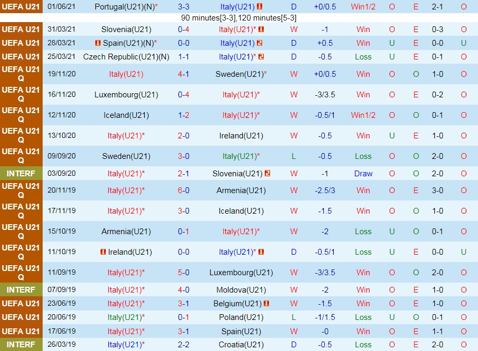Click the date 13/10/20
Image resolution: width=478 pixels, height=351 pixels.
point(61,135)
